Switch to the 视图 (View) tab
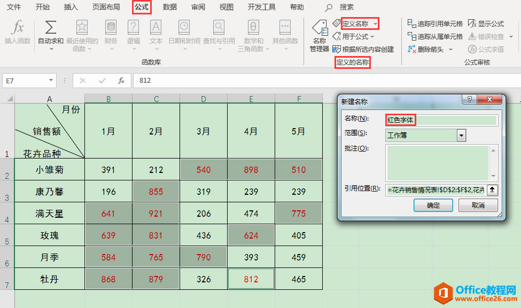The width and height of the screenshot is (521, 308). (x=226, y=7)
